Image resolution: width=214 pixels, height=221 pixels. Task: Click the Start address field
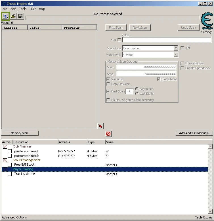pyautogui.click(x=146, y=67)
